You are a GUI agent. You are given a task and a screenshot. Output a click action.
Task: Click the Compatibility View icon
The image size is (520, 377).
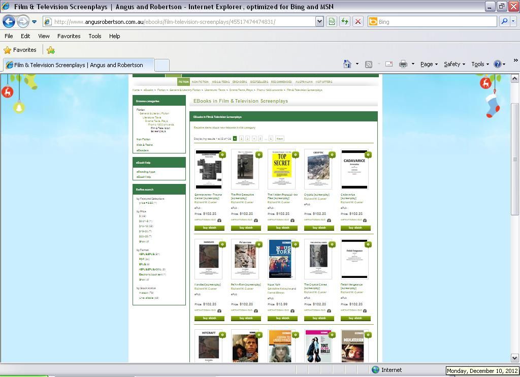(x=332, y=22)
